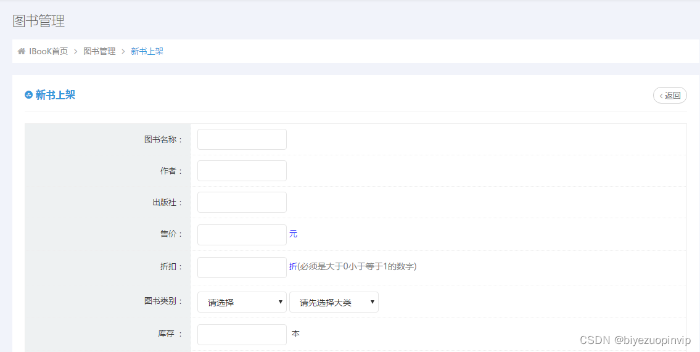Click the home icon in breadcrumb

[x=21, y=51]
